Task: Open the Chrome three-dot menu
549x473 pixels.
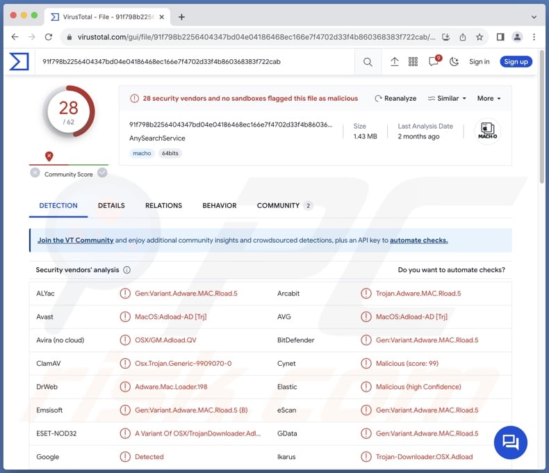Action: coord(534,37)
